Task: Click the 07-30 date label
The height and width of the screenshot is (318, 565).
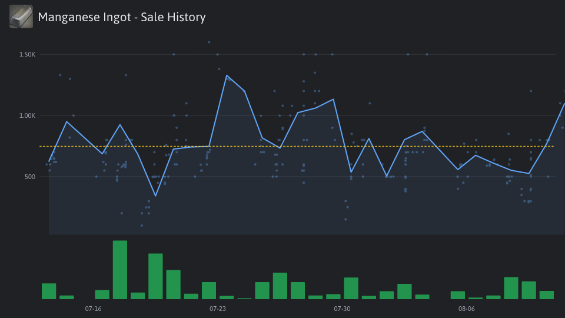Action: 342,309
